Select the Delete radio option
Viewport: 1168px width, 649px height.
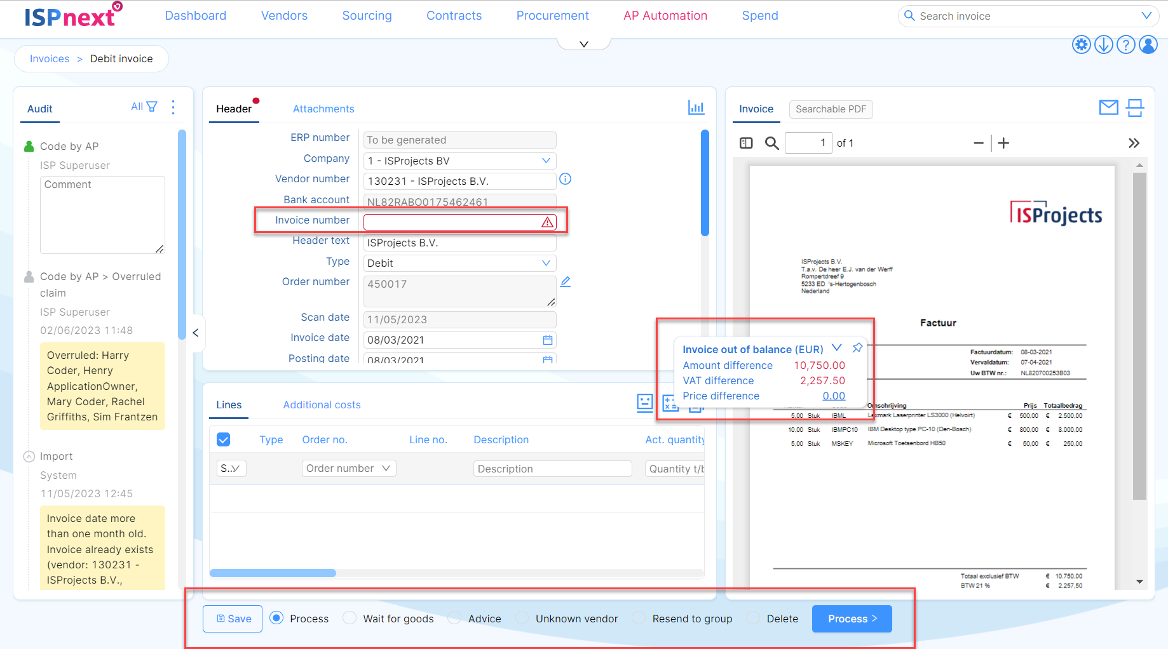tap(753, 618)
